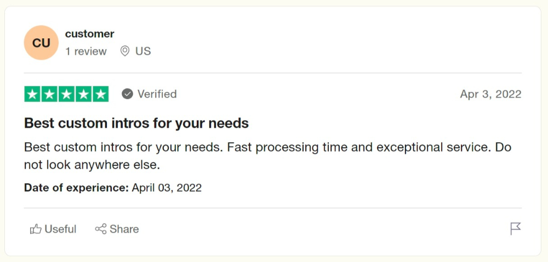Click the Date of experience line

point(113,188)
